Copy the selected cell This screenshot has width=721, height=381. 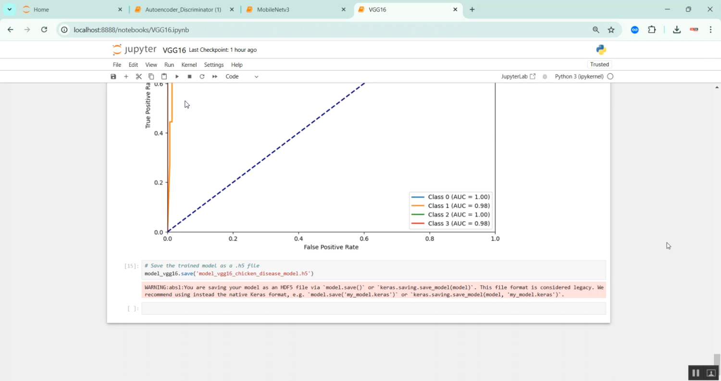coord(151,77)
